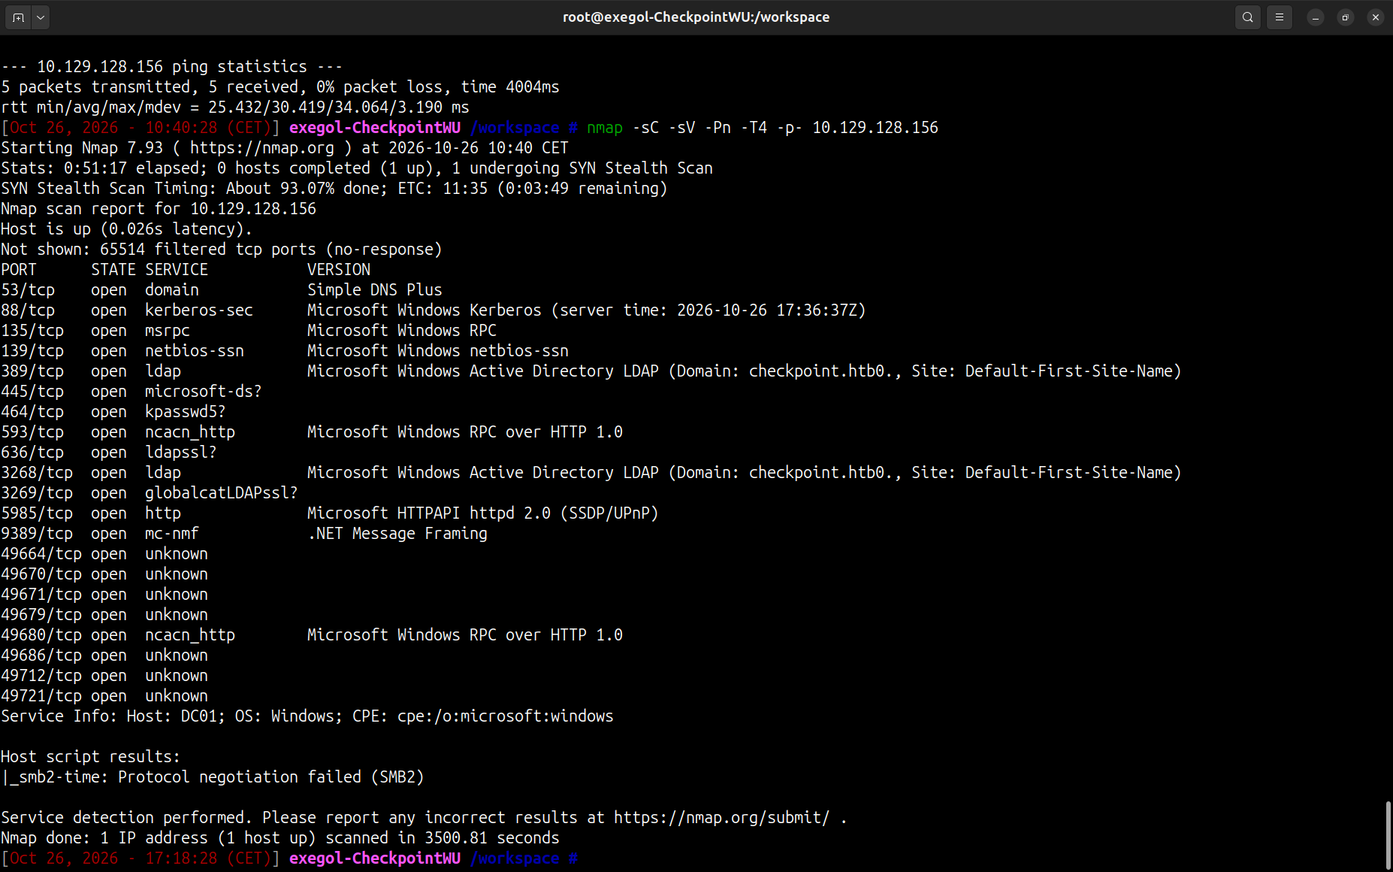Click the .NET Message Framing text

point(397,534)
